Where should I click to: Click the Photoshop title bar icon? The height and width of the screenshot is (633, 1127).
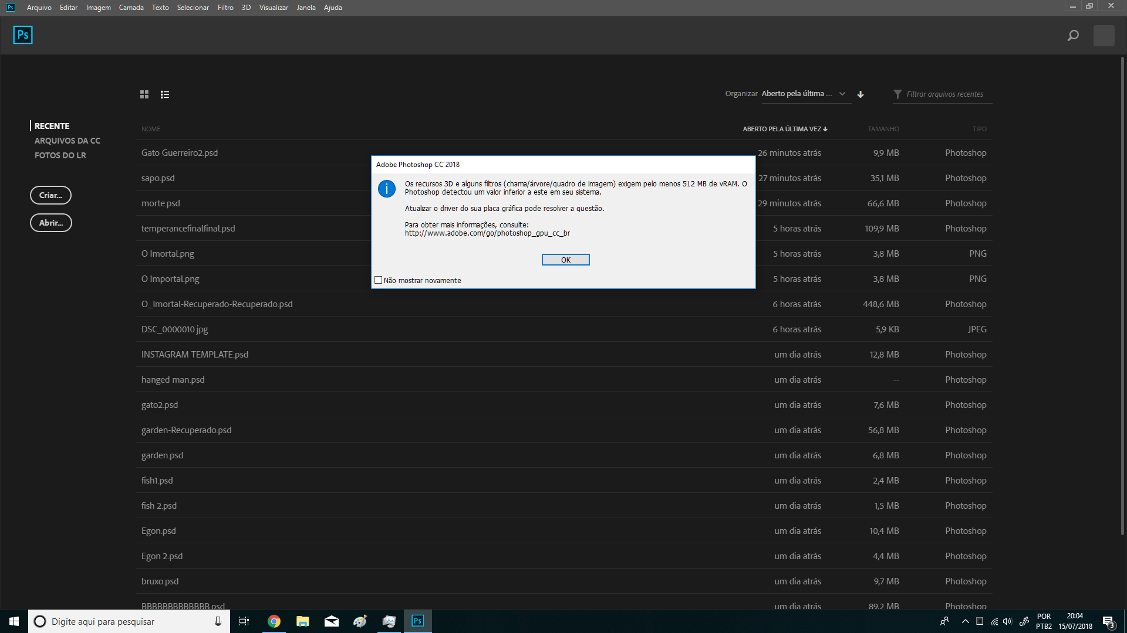tap(11, 7)
